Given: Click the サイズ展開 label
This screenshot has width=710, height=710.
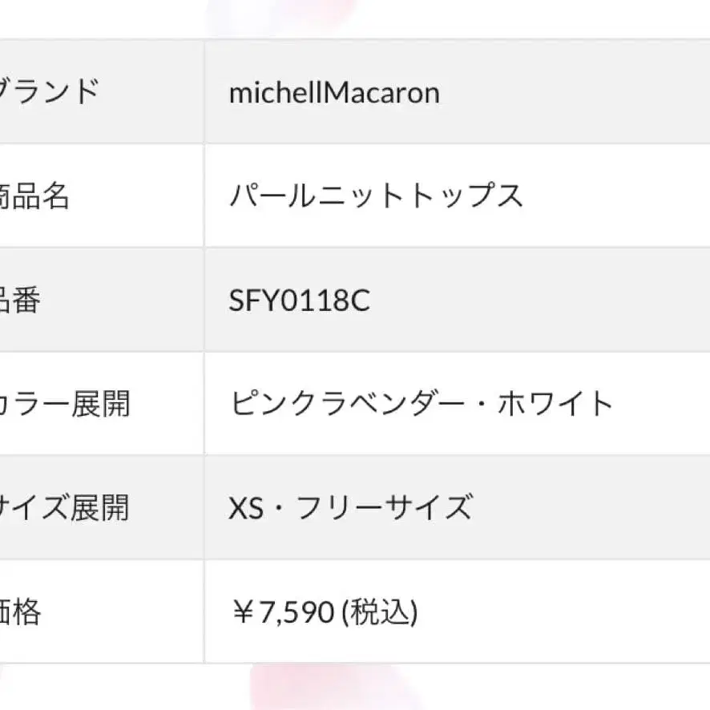Looking at the screenshot, I should pos(64,508).
